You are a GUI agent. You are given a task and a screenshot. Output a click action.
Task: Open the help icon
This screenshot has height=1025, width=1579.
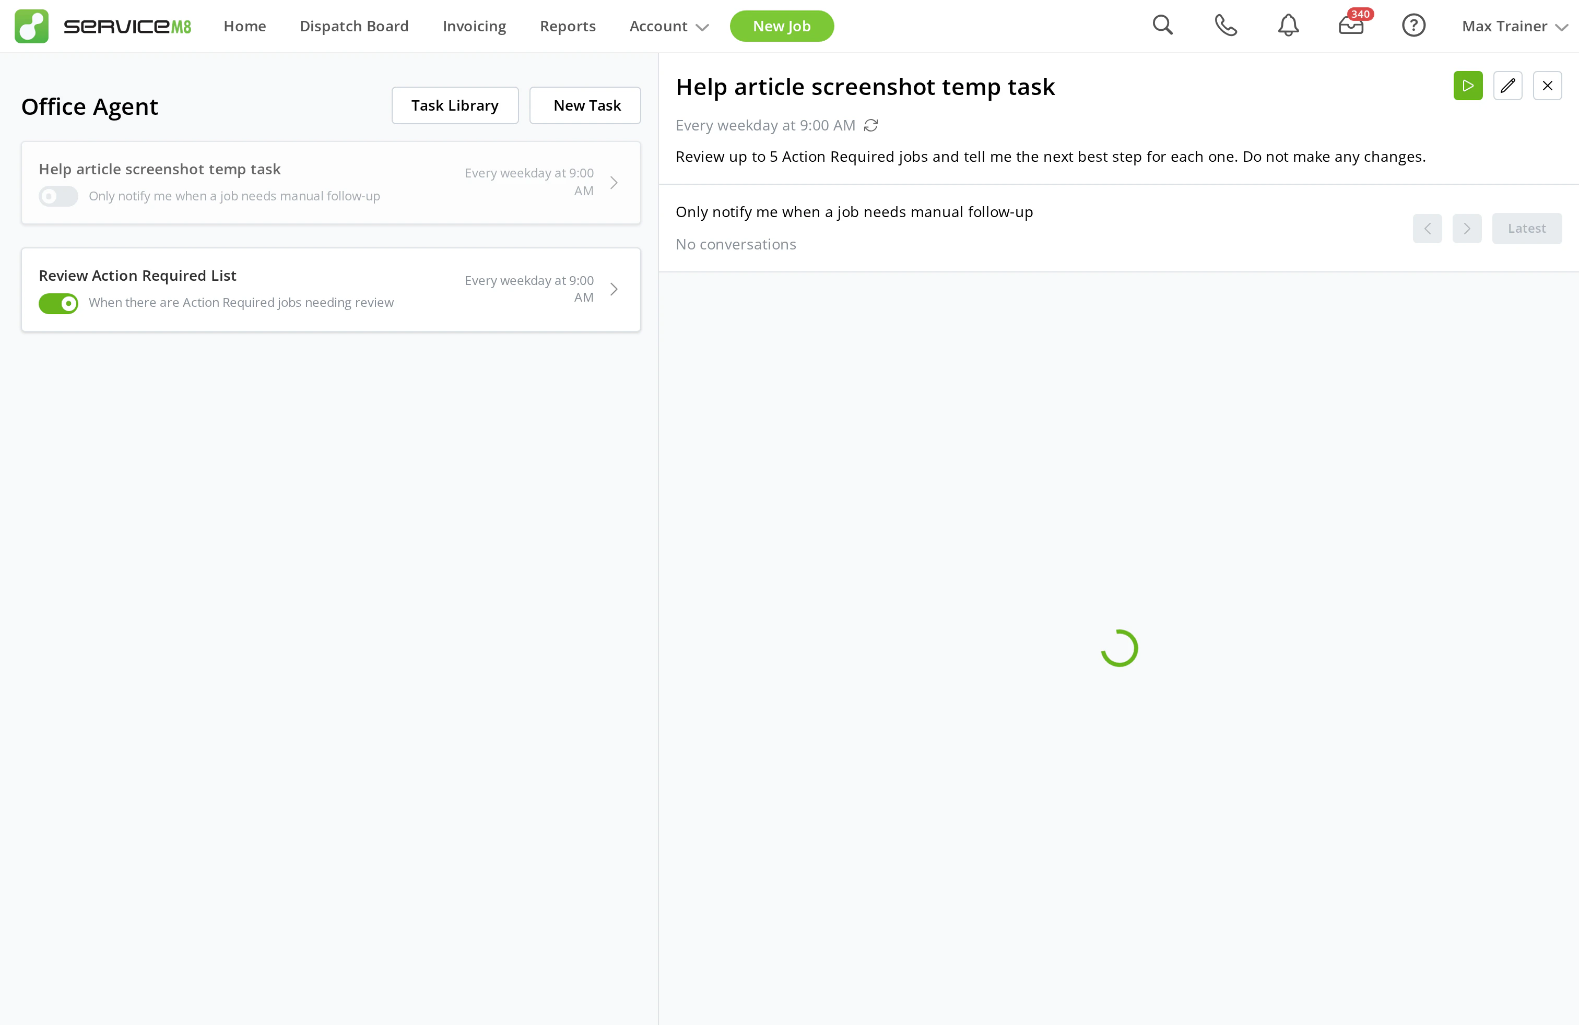coord(1414,25)
